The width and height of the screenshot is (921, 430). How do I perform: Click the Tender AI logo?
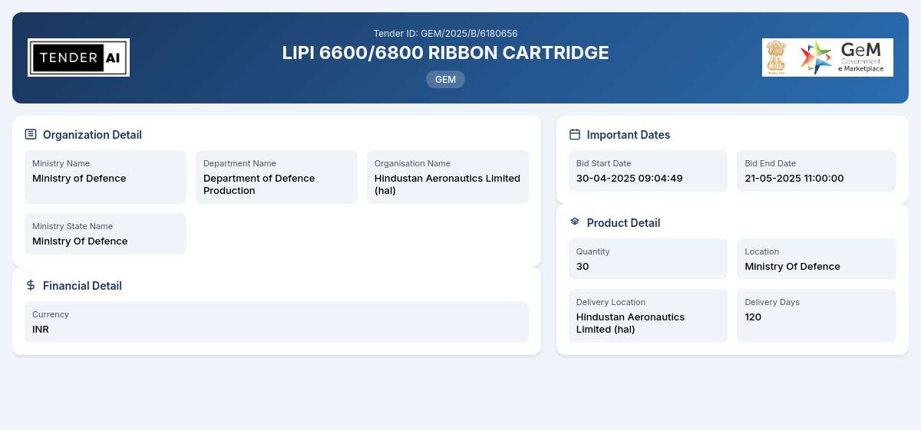78,57
